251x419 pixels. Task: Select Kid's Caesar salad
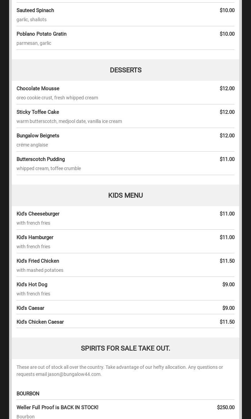pyautogui.click(x=30, y=308)
